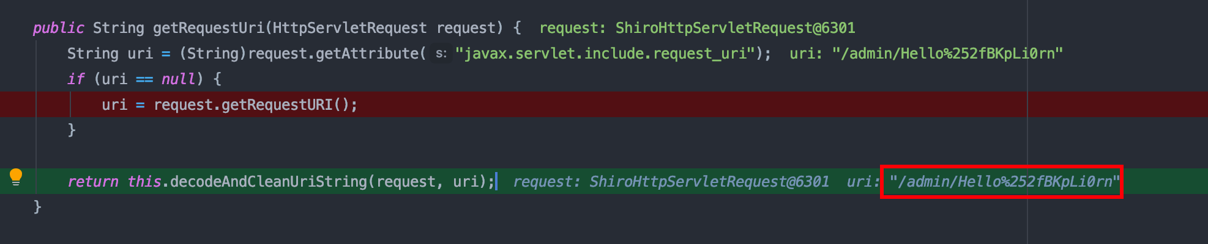Click the closing brace of the if block

tap(72, 130)
